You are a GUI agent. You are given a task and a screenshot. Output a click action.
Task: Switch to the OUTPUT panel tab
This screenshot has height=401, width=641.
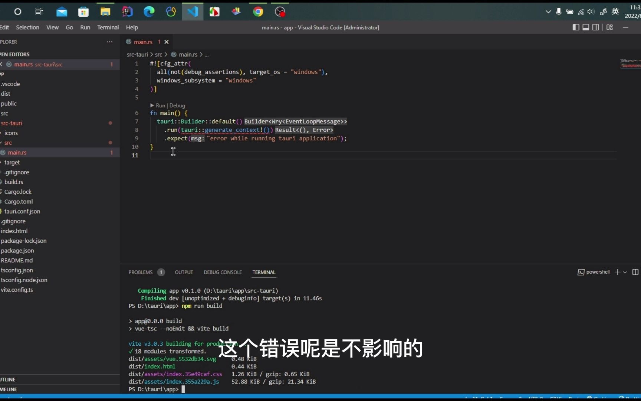184,272
